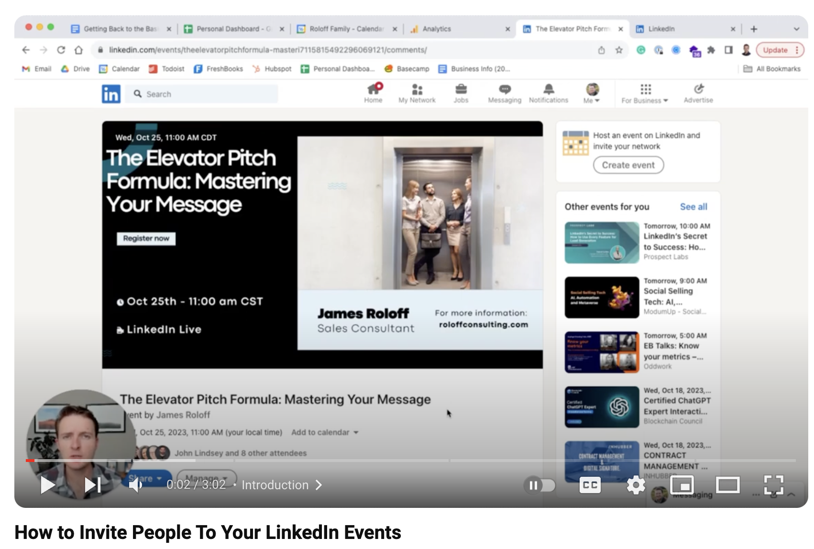
Task: Open the Business Info bookmark
Action: point(474,69)
